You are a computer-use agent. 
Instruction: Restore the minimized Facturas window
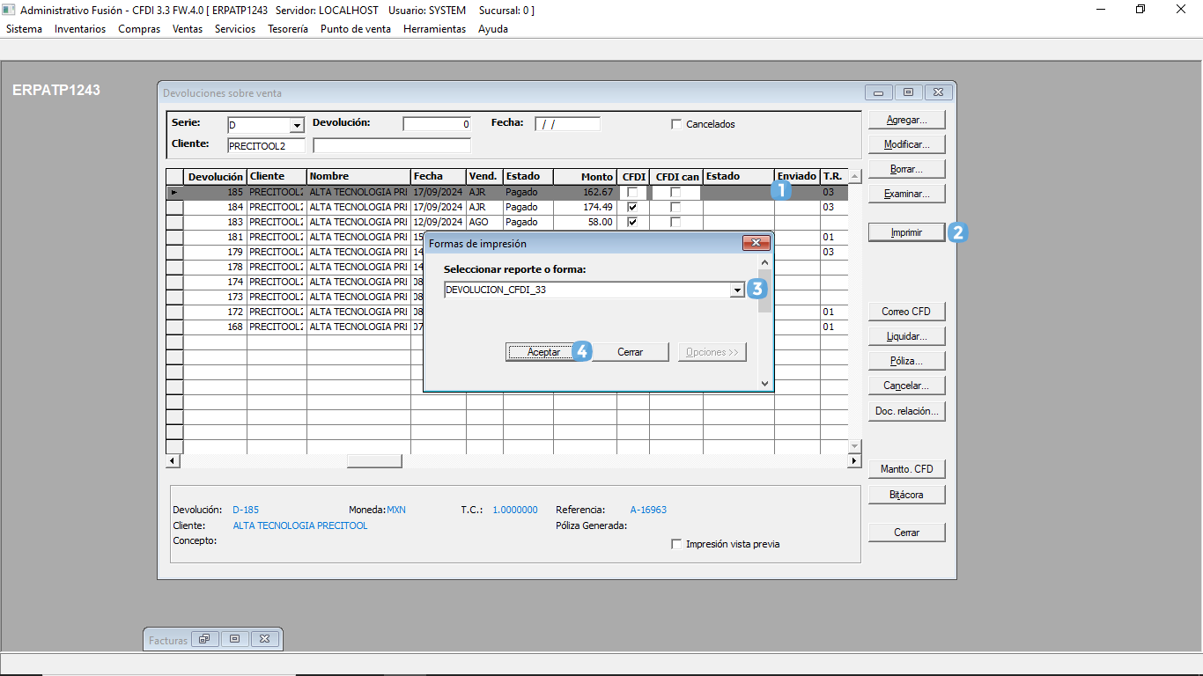[x=204, y=639]
